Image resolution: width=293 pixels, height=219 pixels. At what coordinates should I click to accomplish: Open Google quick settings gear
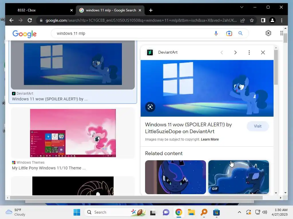click(x=268, y=33)
